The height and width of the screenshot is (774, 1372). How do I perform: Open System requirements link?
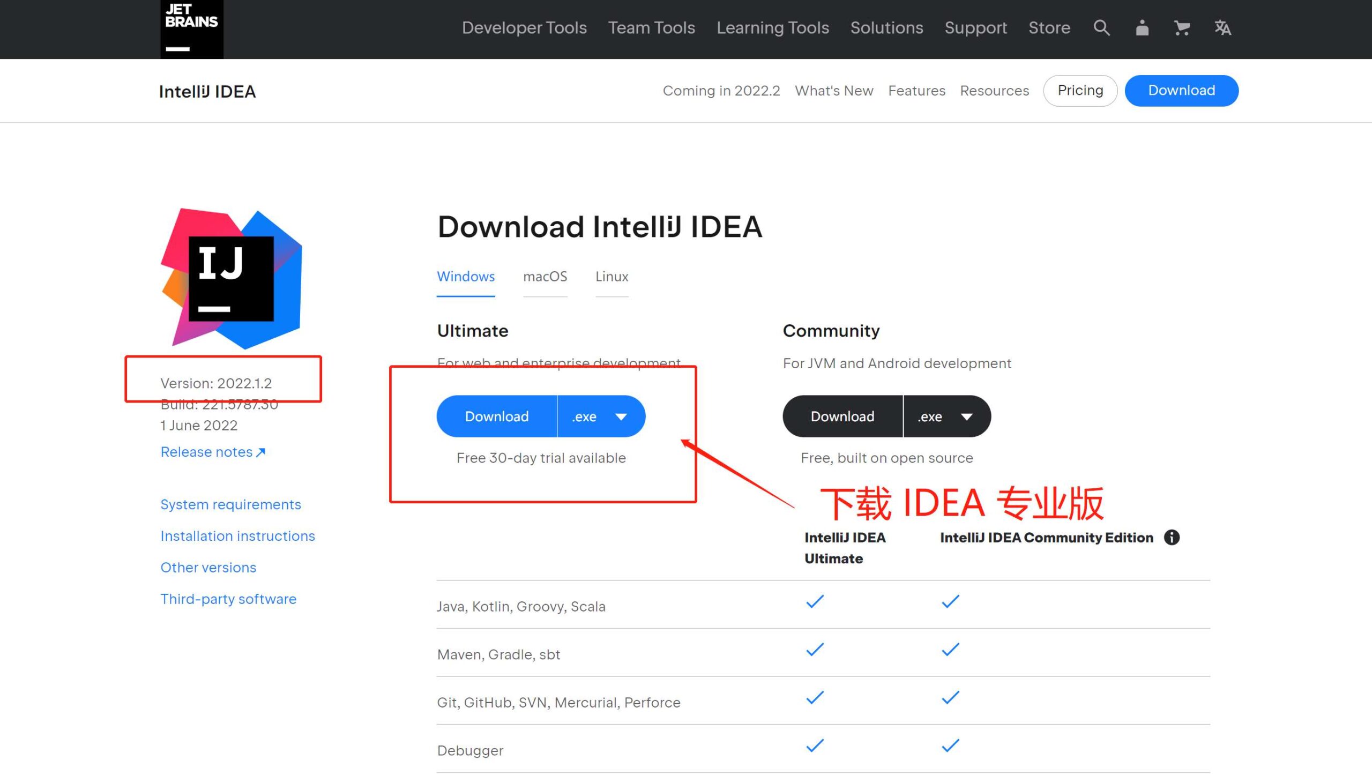click(230, 504)
